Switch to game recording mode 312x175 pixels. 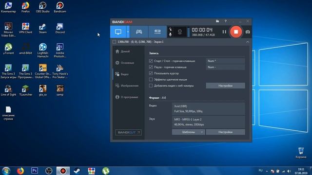pyautogui.click(x=139, y=32)
